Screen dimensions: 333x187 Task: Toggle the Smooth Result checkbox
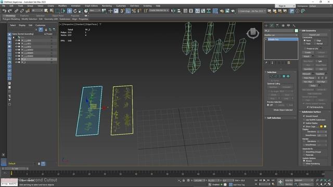304,116
